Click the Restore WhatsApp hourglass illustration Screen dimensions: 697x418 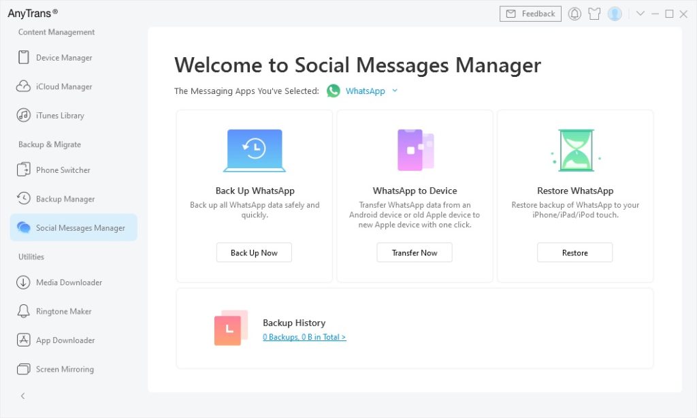576,150
